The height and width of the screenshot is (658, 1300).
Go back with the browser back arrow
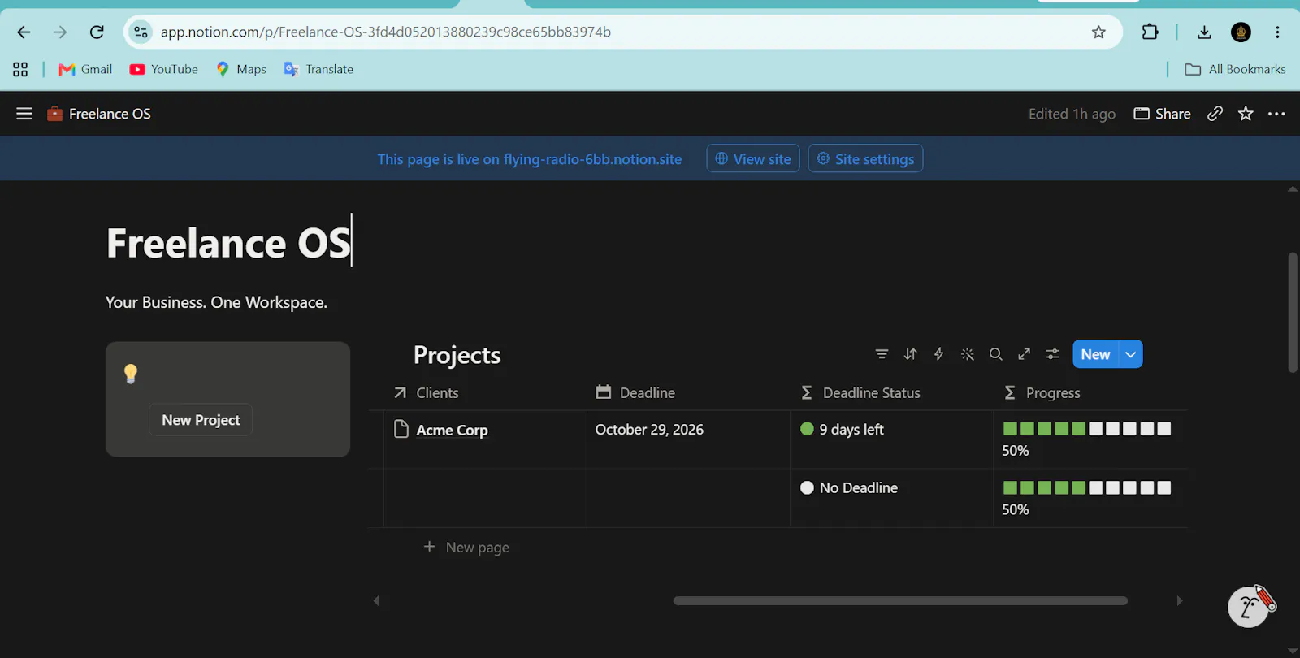pyautogui.click(x=24, y=32)
